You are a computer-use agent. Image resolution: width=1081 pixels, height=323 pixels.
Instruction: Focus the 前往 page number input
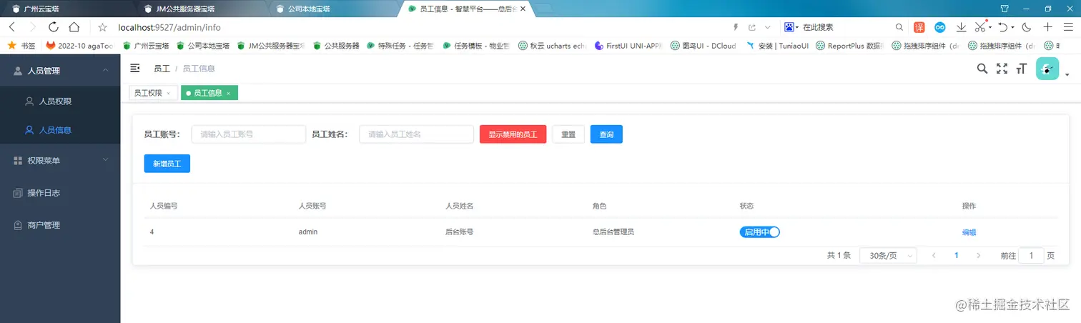[x=1031, y=255]
